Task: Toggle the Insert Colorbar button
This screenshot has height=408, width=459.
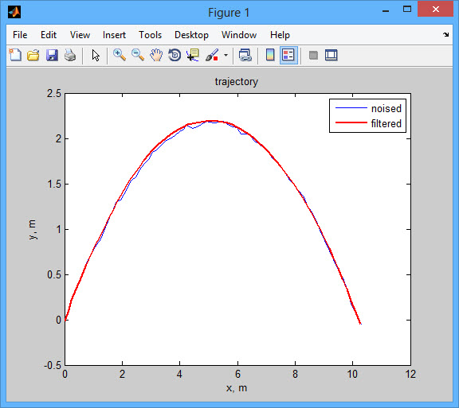Action: click(x=270, y=55)
